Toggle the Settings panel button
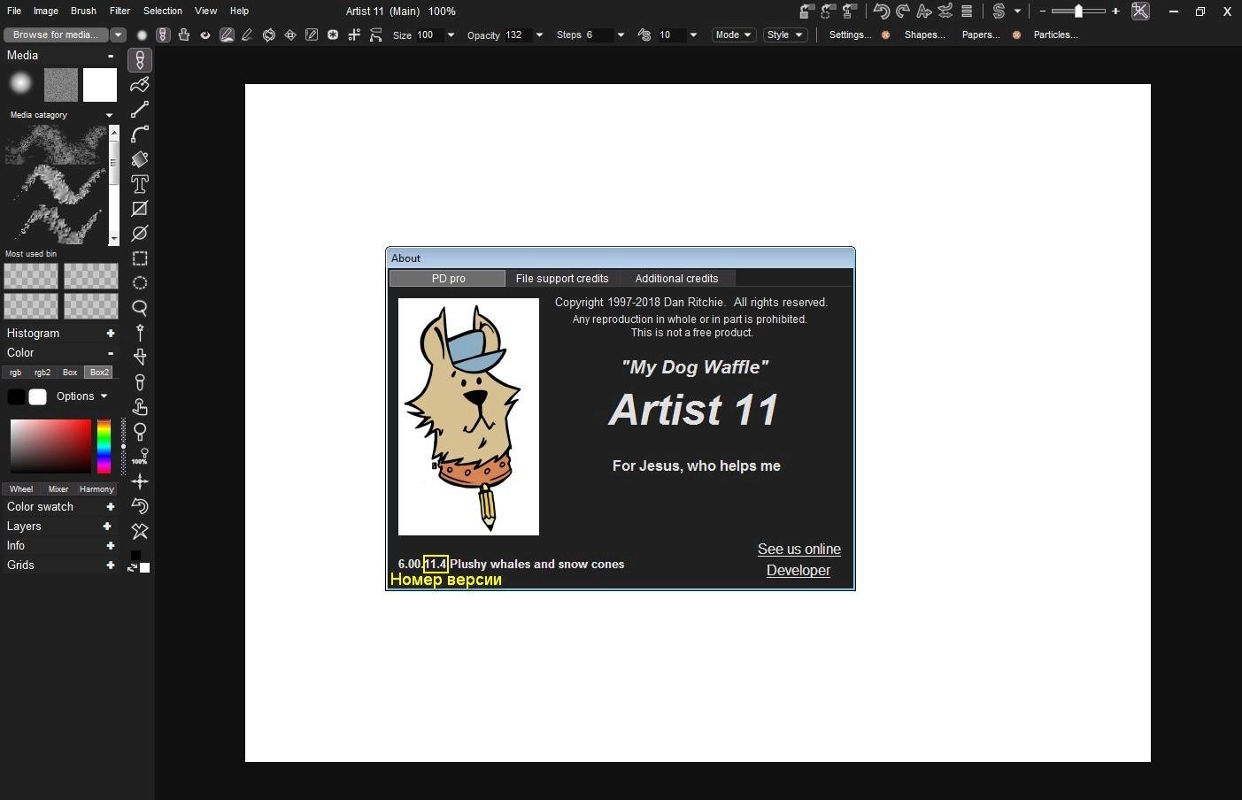1242x800 pixels. click(850, 35)
